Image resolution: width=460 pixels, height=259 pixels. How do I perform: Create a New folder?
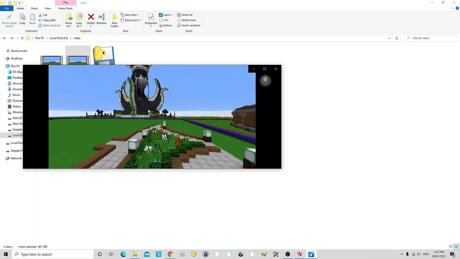(x=115, y=21)
